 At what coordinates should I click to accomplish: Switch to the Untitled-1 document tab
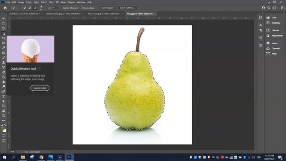click(25, 14)
